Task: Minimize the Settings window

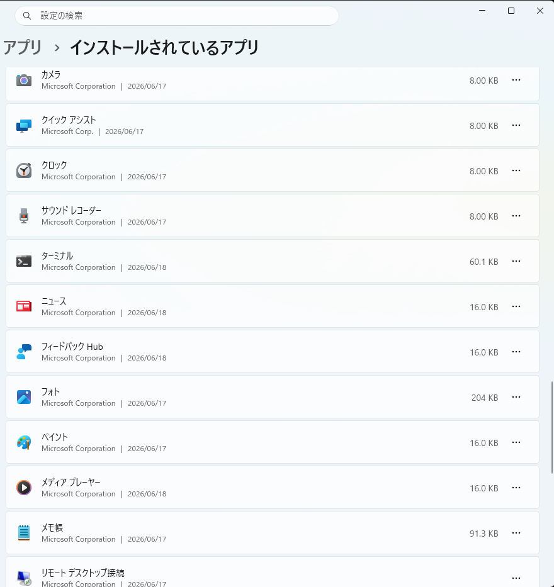Action: point(482,11)
